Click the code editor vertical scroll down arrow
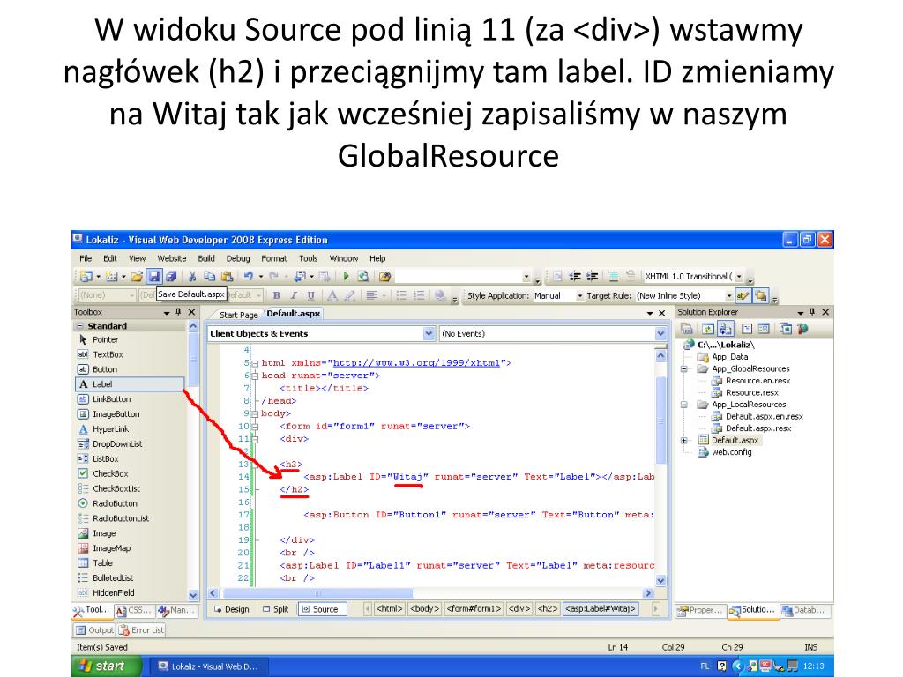The height and width of the screenshot is (677, 903). (x=660, y=581)
